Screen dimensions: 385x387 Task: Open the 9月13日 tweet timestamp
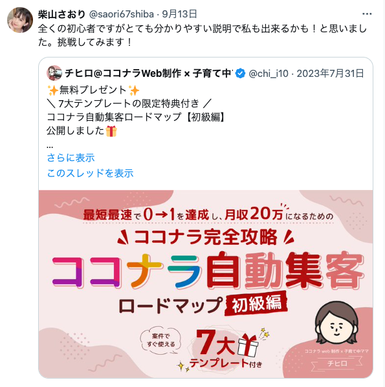pos(180,14)
